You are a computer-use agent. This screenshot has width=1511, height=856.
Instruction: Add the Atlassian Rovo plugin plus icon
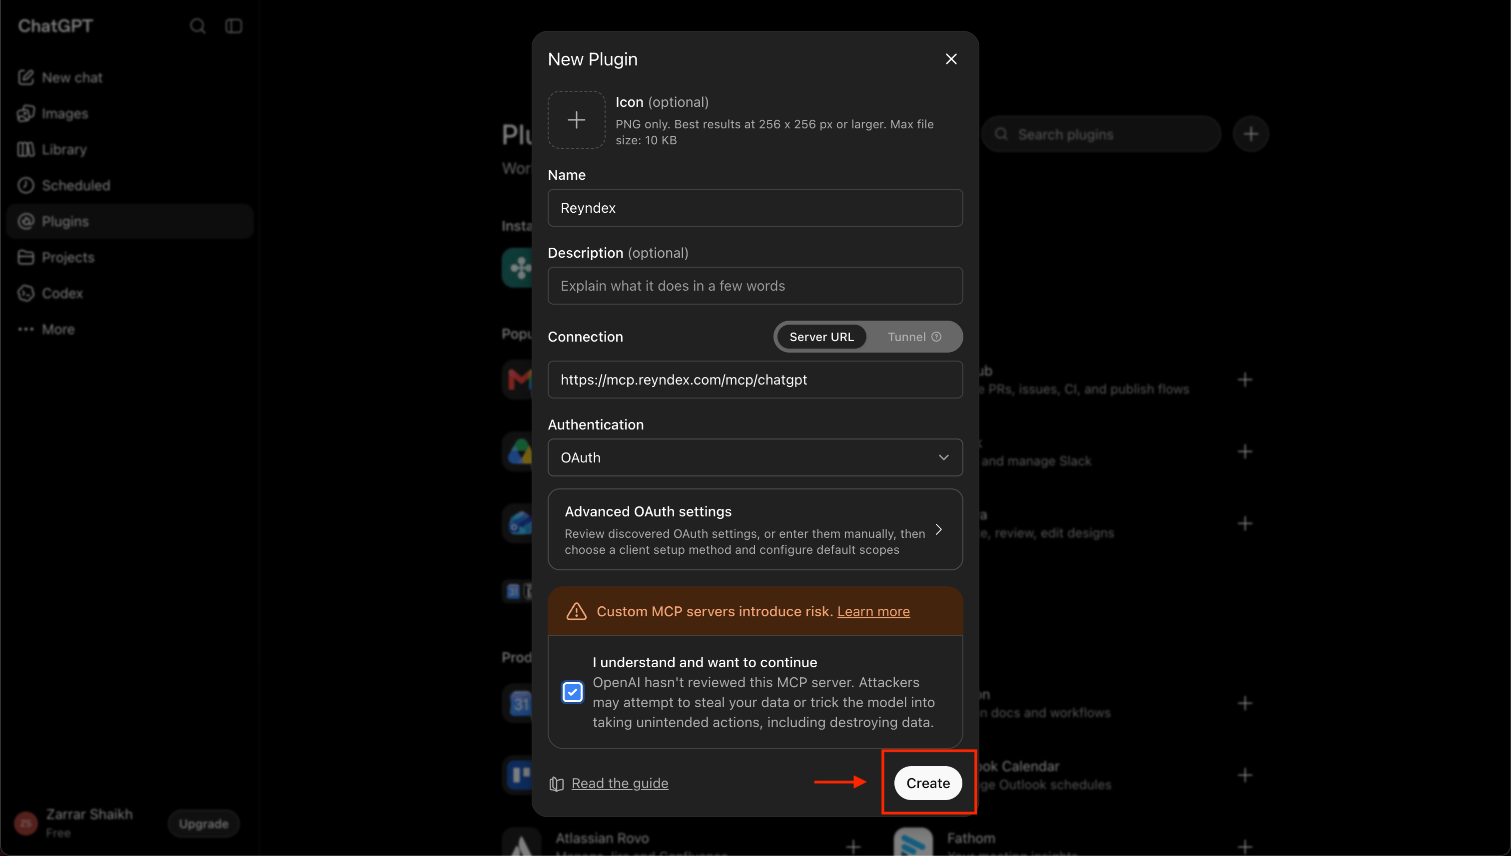click(853, 847)
